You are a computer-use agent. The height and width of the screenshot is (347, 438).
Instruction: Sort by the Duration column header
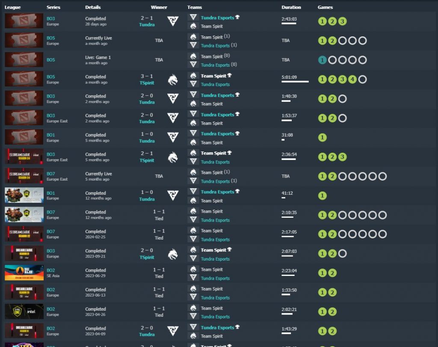pos(291,7)
